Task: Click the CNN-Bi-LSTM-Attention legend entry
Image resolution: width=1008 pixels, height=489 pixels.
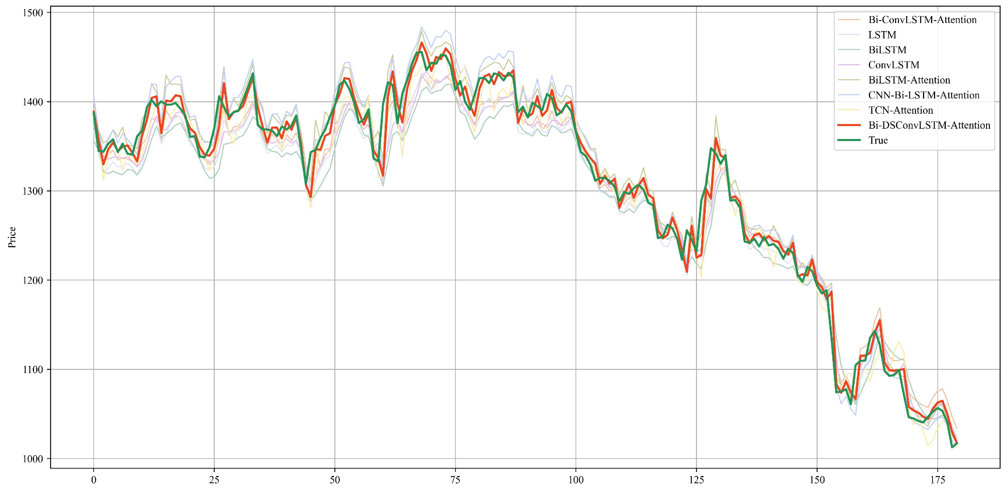Action: (924, 95)
